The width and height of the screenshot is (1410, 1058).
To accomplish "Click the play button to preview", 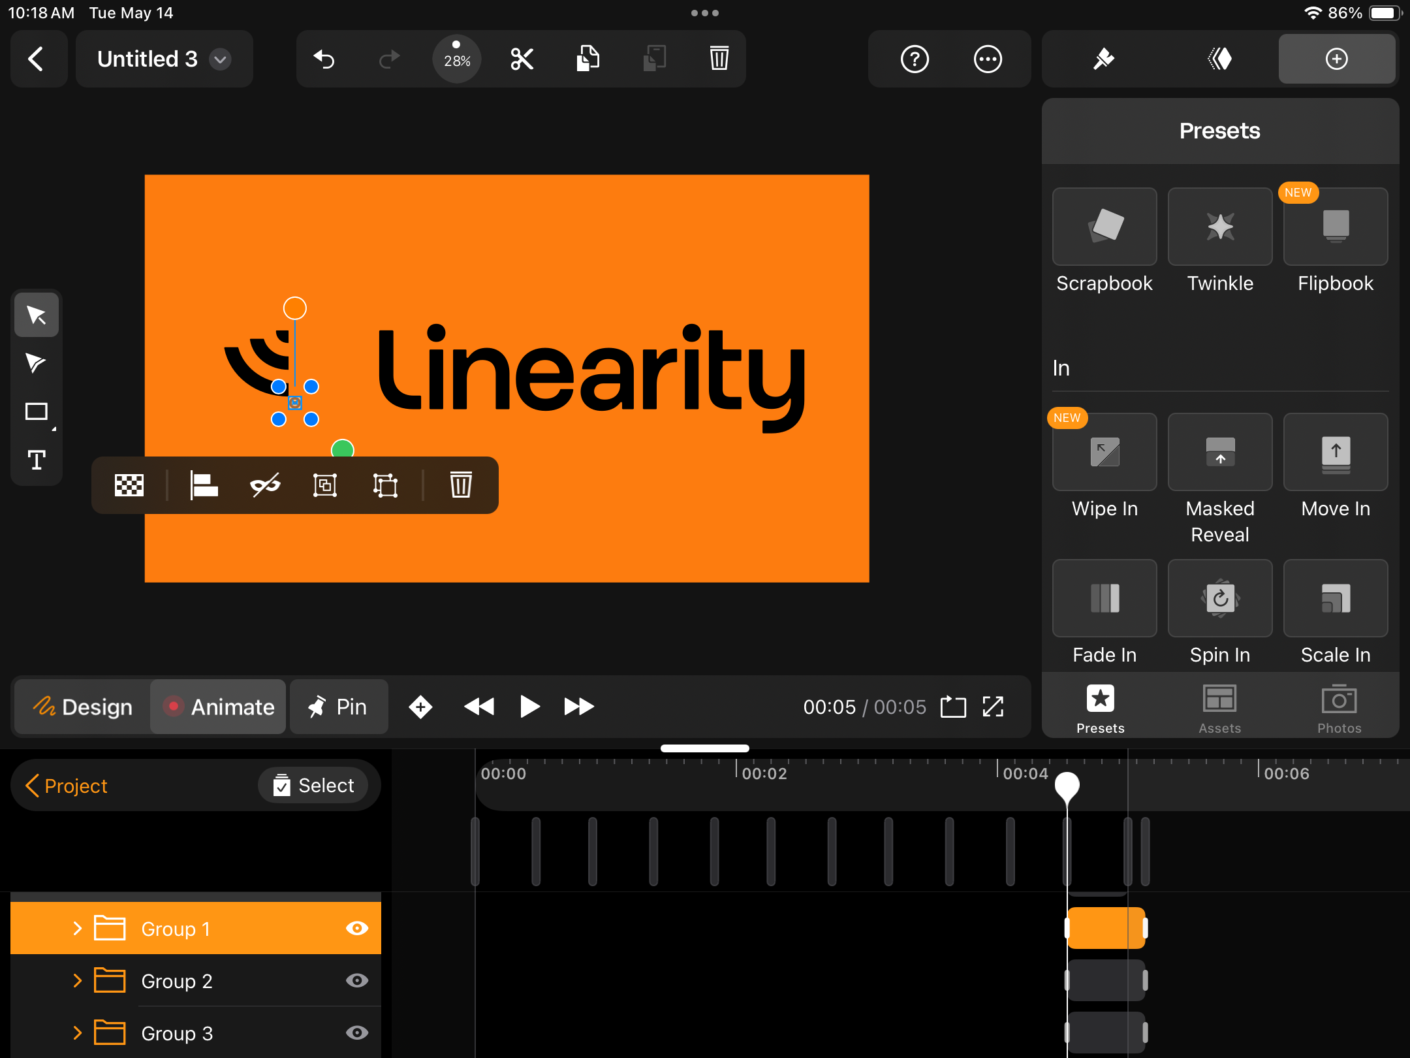I will coord(529,707).
